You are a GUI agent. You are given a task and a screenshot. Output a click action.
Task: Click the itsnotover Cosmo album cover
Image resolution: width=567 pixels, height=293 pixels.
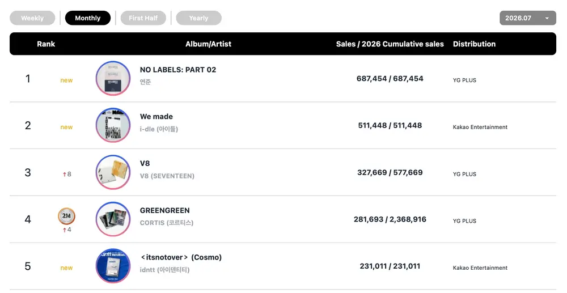(113, 266)
